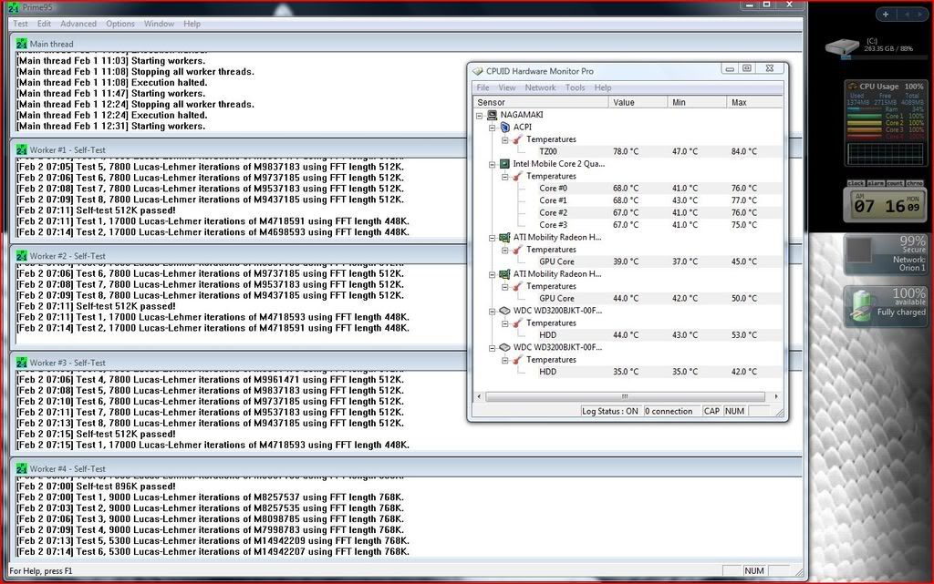Open the Test menu in Prime95
Viewport: 934px width, 584px height.
[20, 24]
